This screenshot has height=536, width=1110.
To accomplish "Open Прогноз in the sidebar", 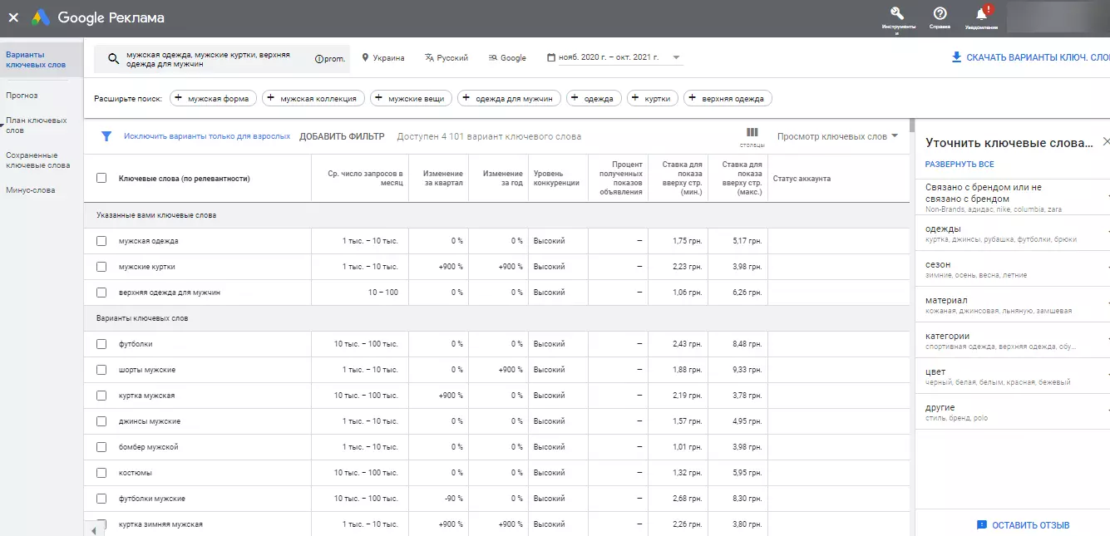I will tap(22, 96).
